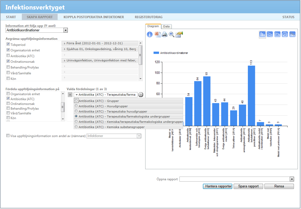This screenshot has height=209, width=301.
Task: Expand the Förra året time period row
Action: tap(100, 43)
